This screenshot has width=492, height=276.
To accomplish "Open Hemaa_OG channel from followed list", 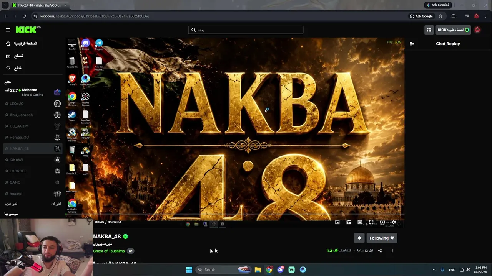I will pos(32,137).
